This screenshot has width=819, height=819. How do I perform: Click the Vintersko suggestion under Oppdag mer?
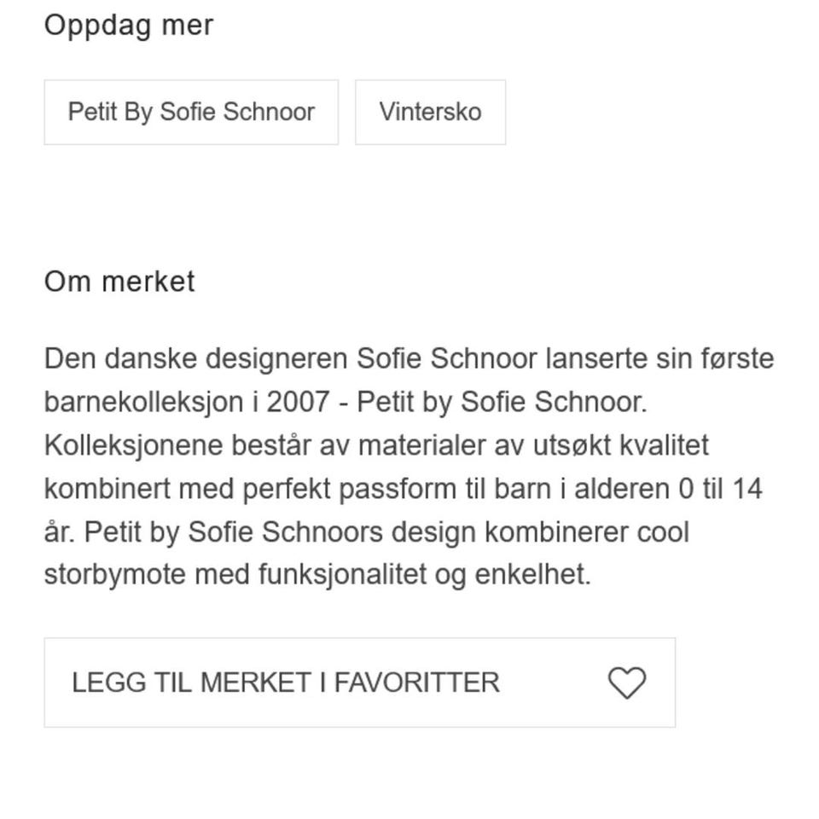tap(430, 111)
